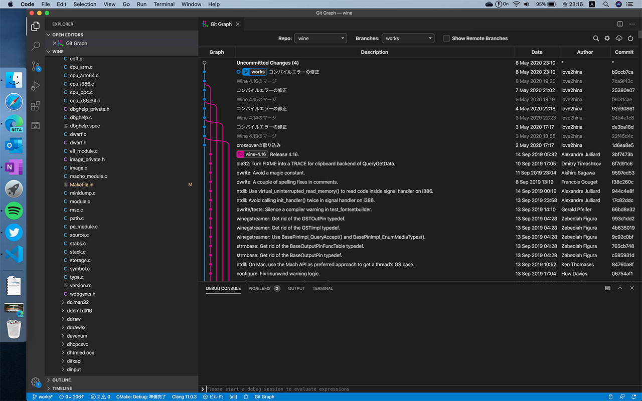Clear the debug console output
The image size is (642, 401).
(x=607, y=288)
